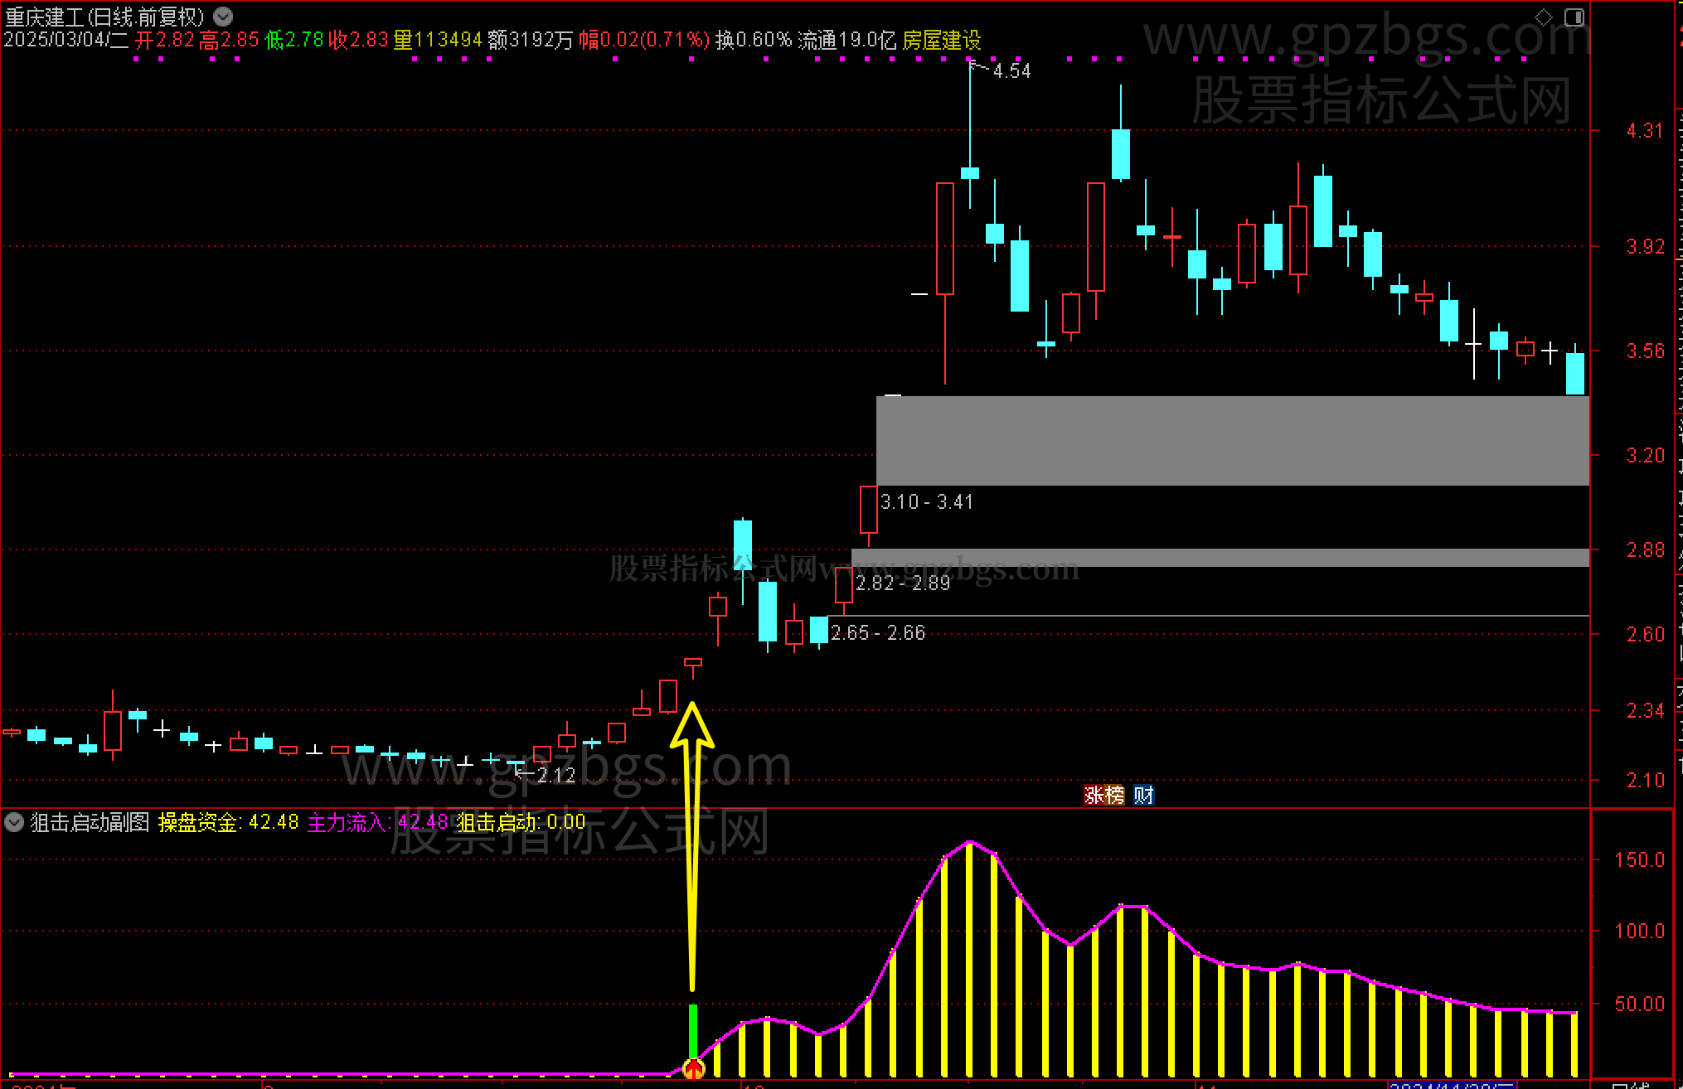The image size is (1683, 1089).
Task: Click the green 狙击启动 signal bar
Action: [693, 1030]
